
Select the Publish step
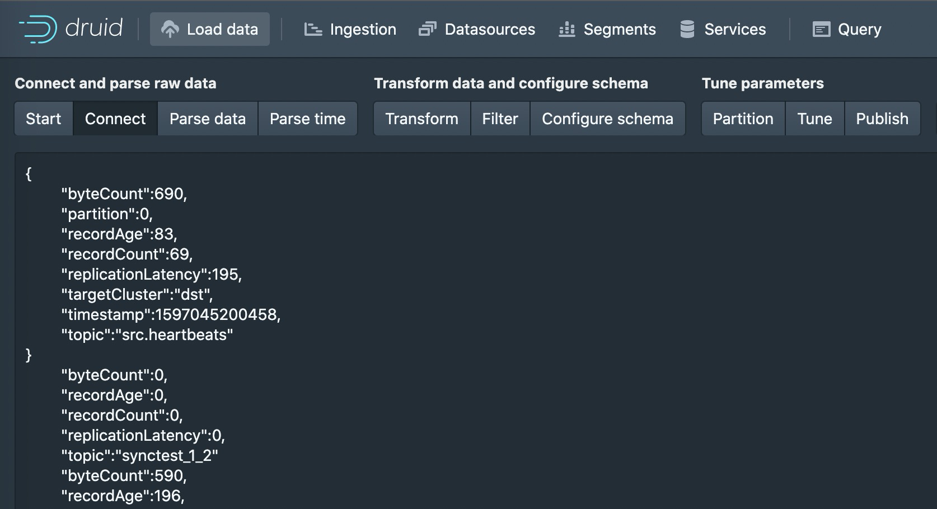[882, 119]
